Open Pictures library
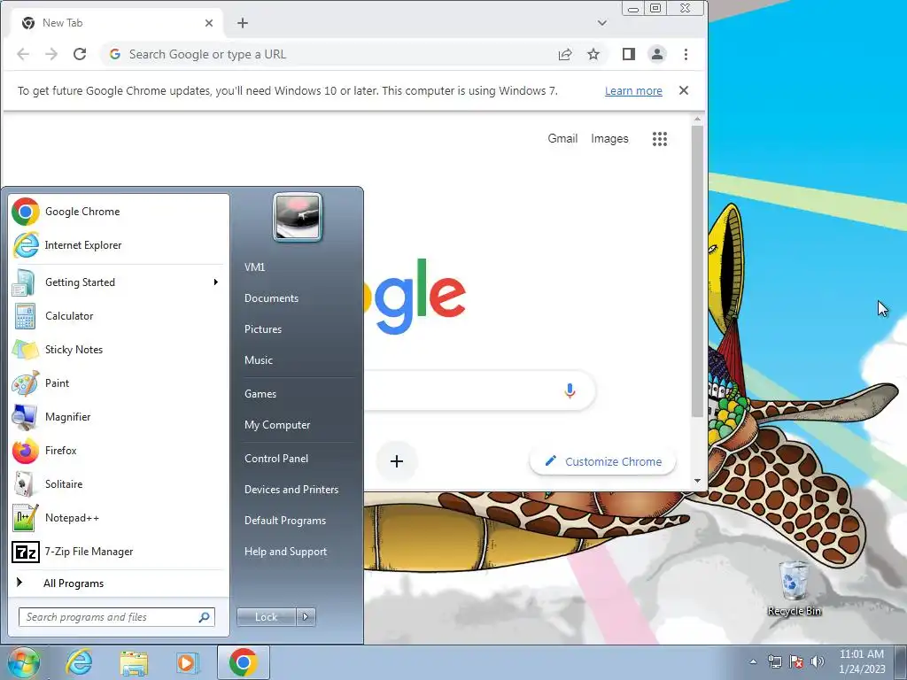907x680 pixels. click(x=263, y=329)
